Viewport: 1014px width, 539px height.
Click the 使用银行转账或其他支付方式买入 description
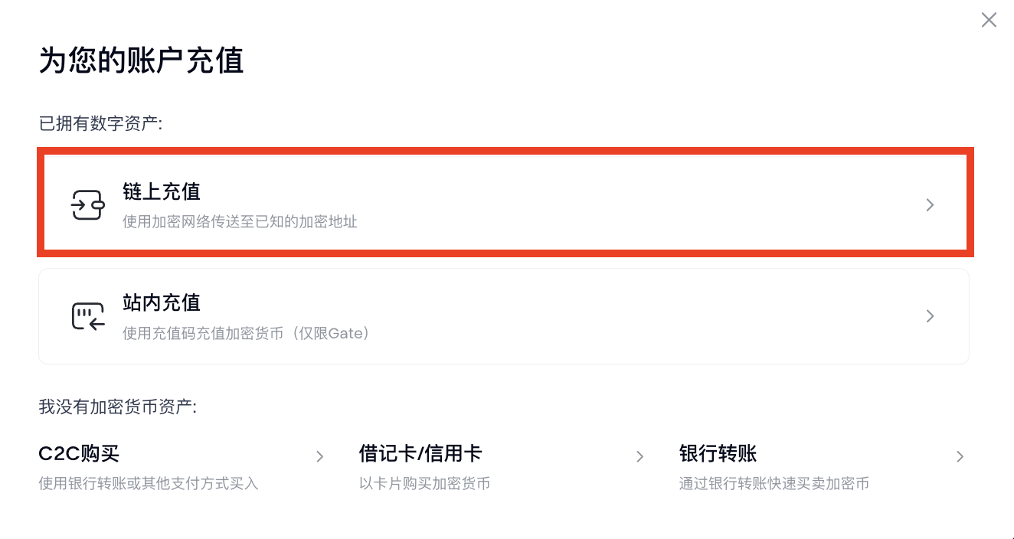pyautogui.click(x=149, y=483)
